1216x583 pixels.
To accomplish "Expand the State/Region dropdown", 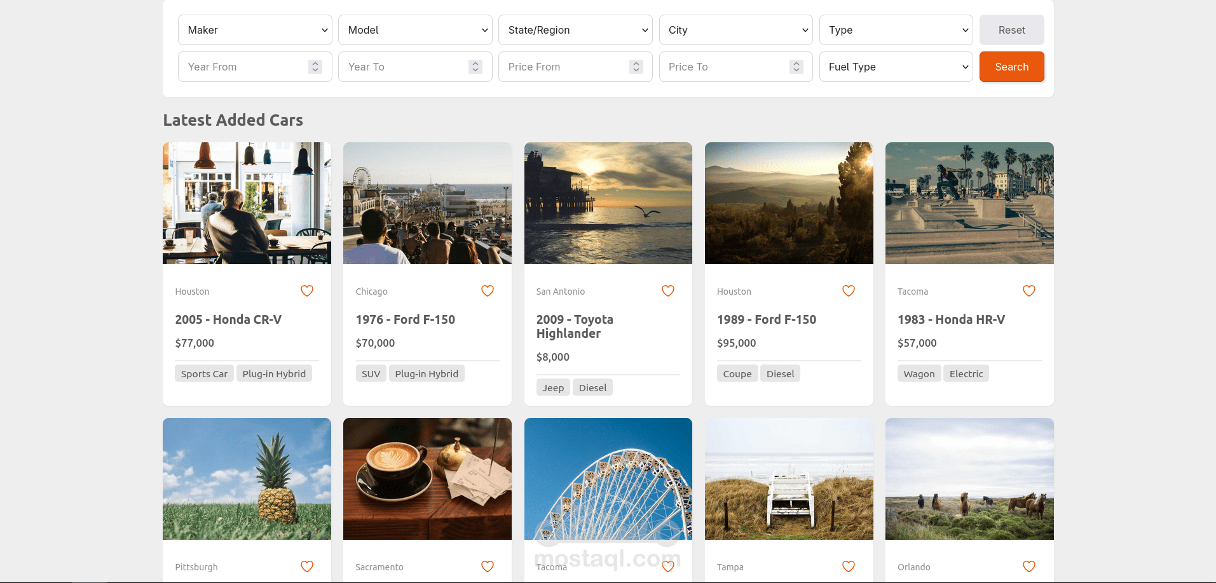I will [x=575, y=30].
